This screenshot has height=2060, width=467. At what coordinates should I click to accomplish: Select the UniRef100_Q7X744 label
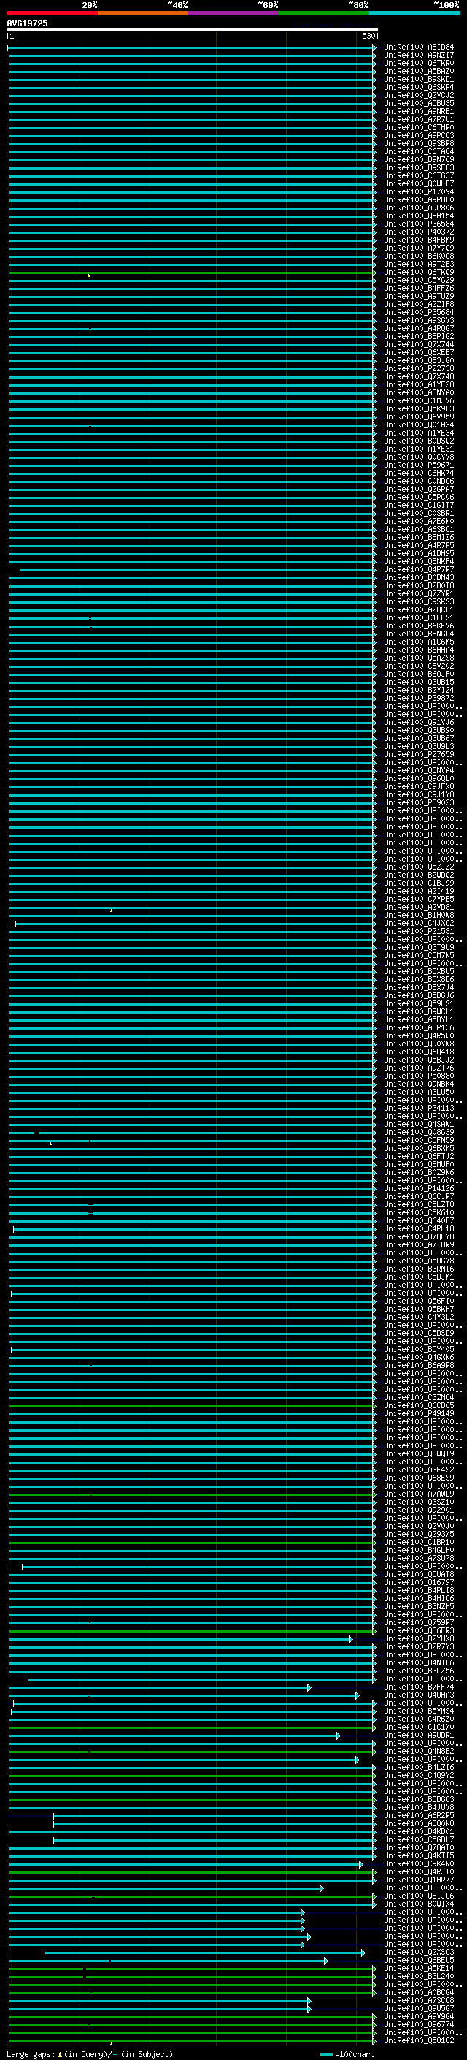click(419, 345)
